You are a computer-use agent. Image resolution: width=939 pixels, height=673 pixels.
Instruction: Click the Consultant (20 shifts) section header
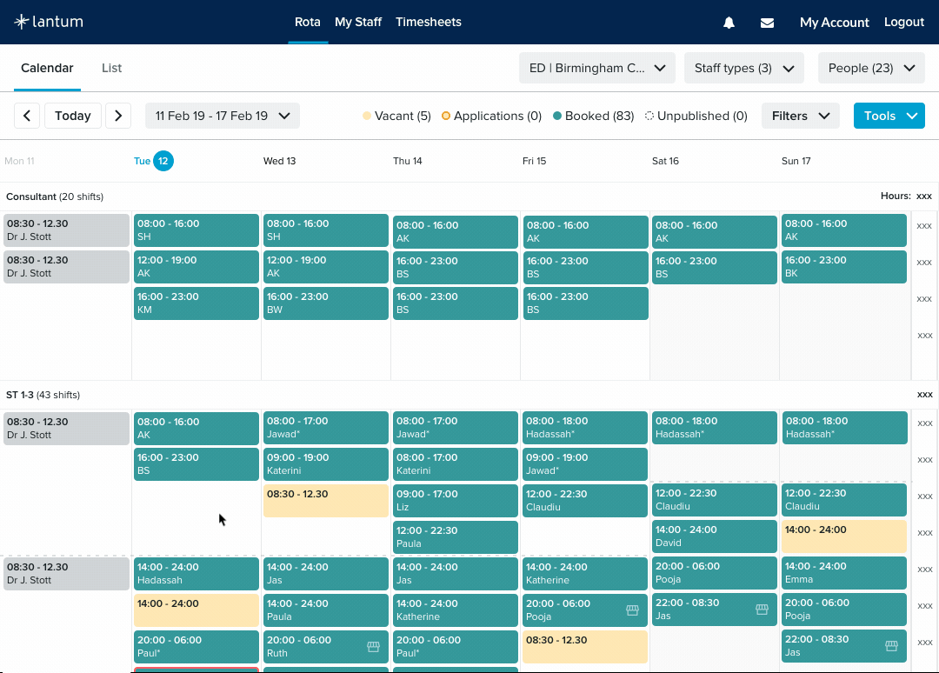tap(55, 197)
